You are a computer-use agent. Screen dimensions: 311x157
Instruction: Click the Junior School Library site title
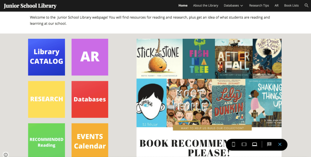[x=30, y=6]
